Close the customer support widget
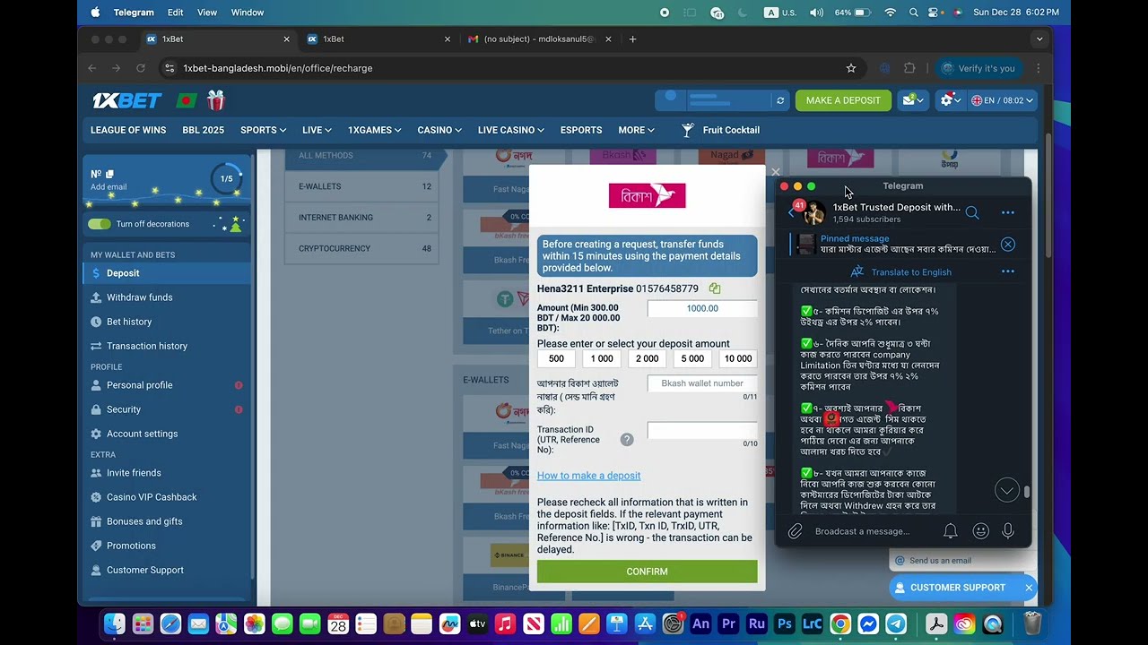This screenshot has width=1148, height=645. coord(1029,588)
